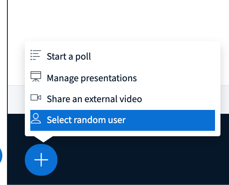Viewport: 229px width, 185px height.
Task: Click blank space right of Manage presentations
Action: 175,78
